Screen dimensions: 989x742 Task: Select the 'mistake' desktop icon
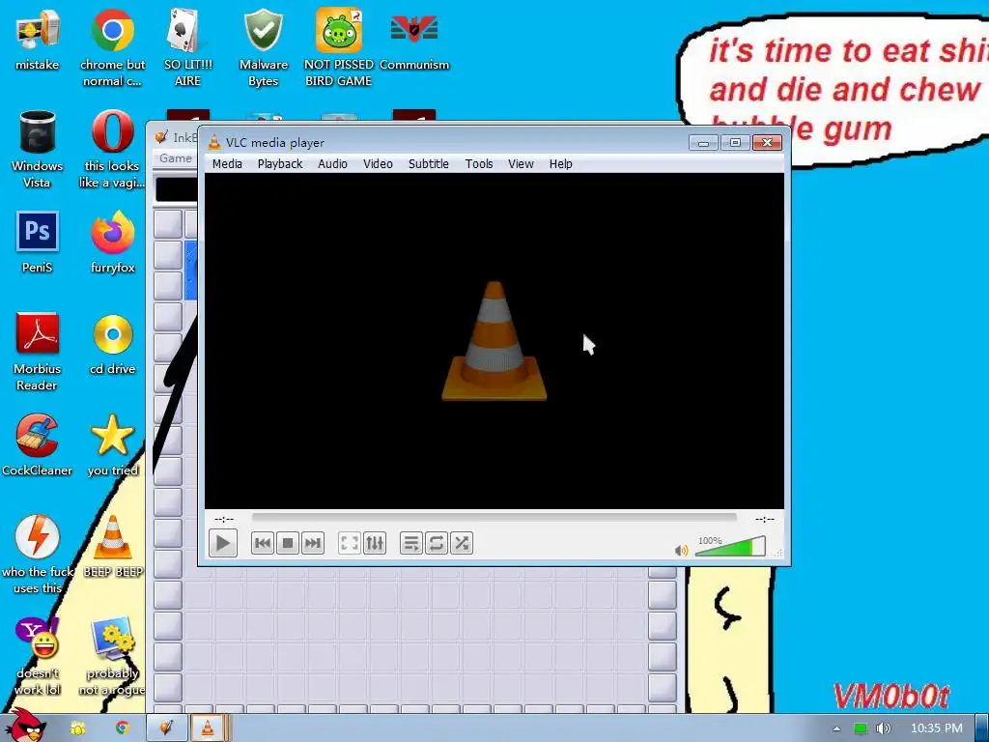pyautogui.click(x=38, y=41)
